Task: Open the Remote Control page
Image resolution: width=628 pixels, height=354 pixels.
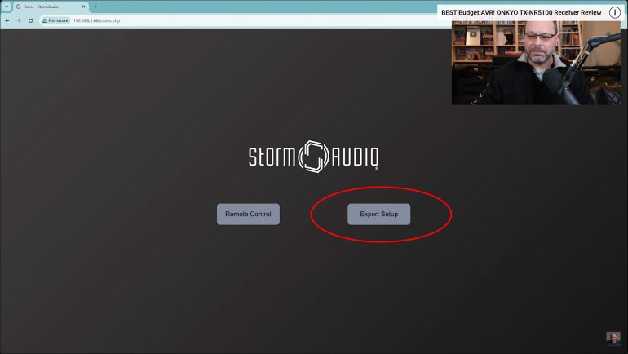Action: [x=248, y=214]
